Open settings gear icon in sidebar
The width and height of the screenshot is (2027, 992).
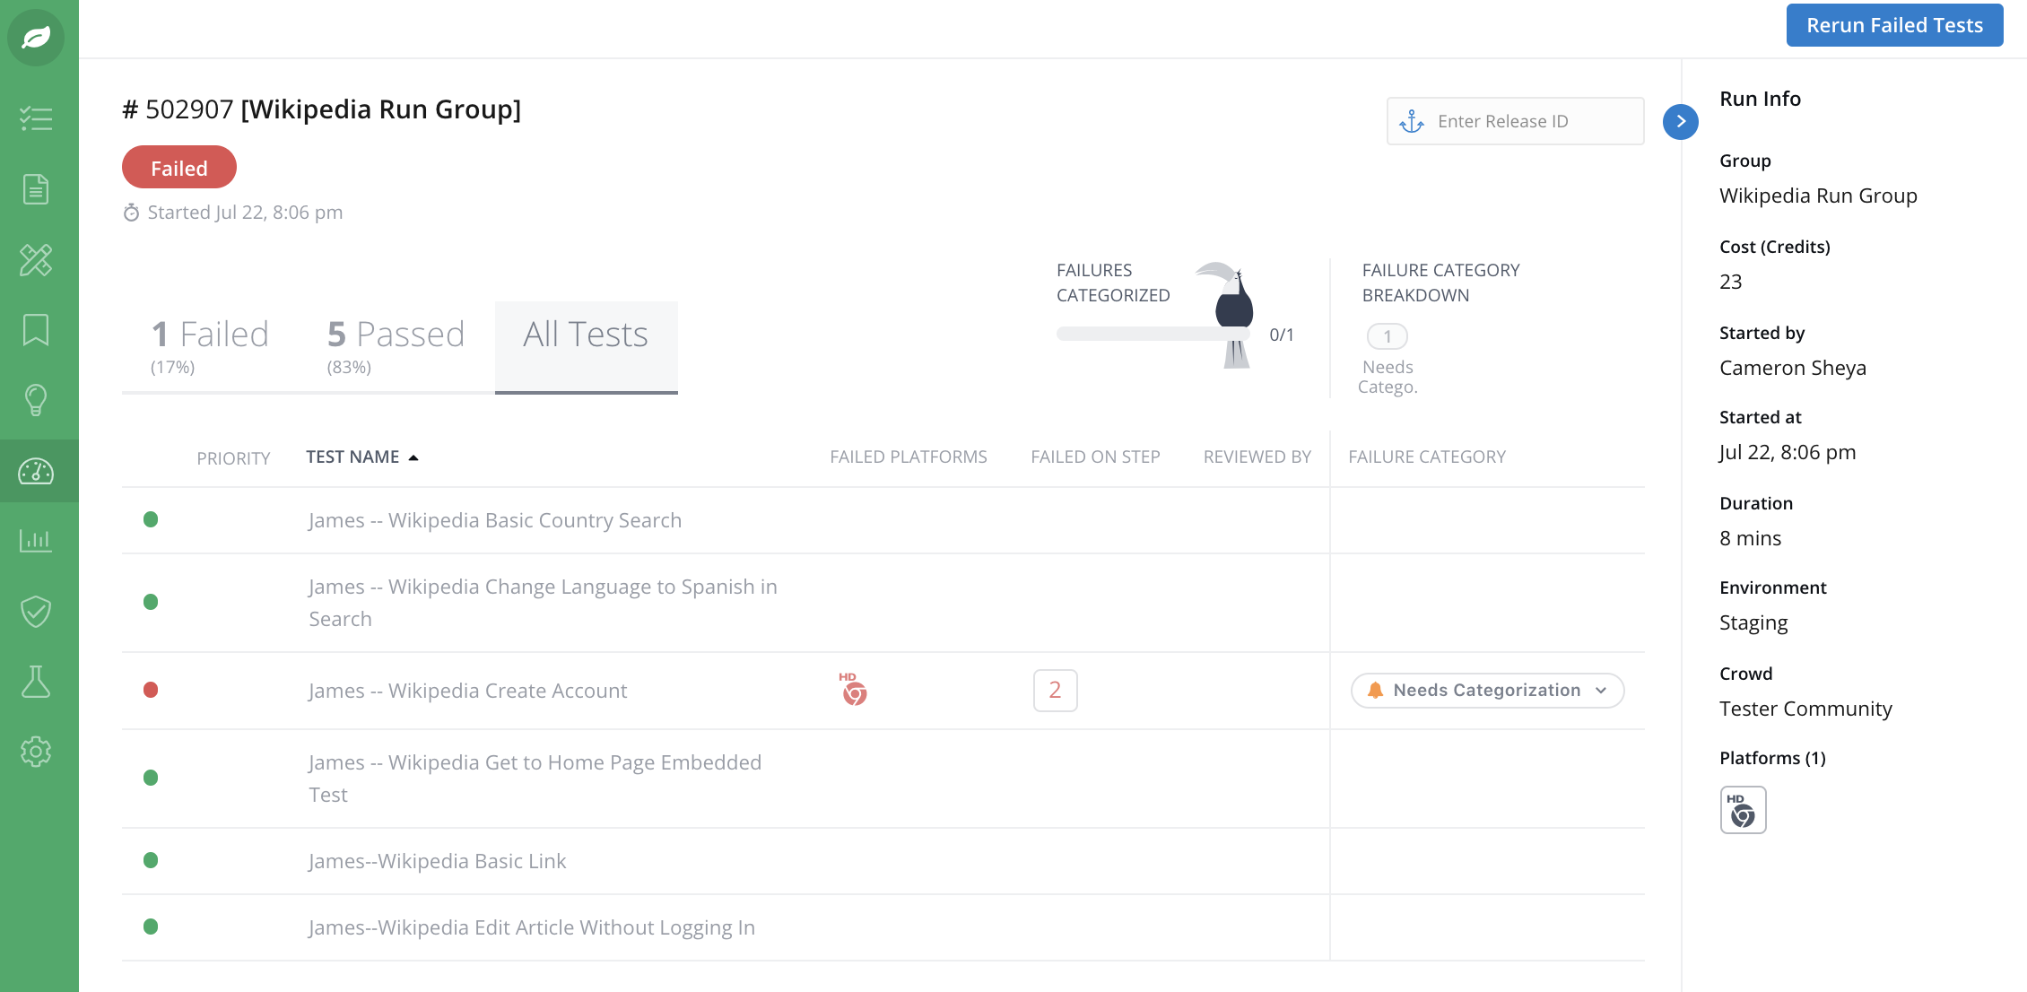(x=36, y=752)
